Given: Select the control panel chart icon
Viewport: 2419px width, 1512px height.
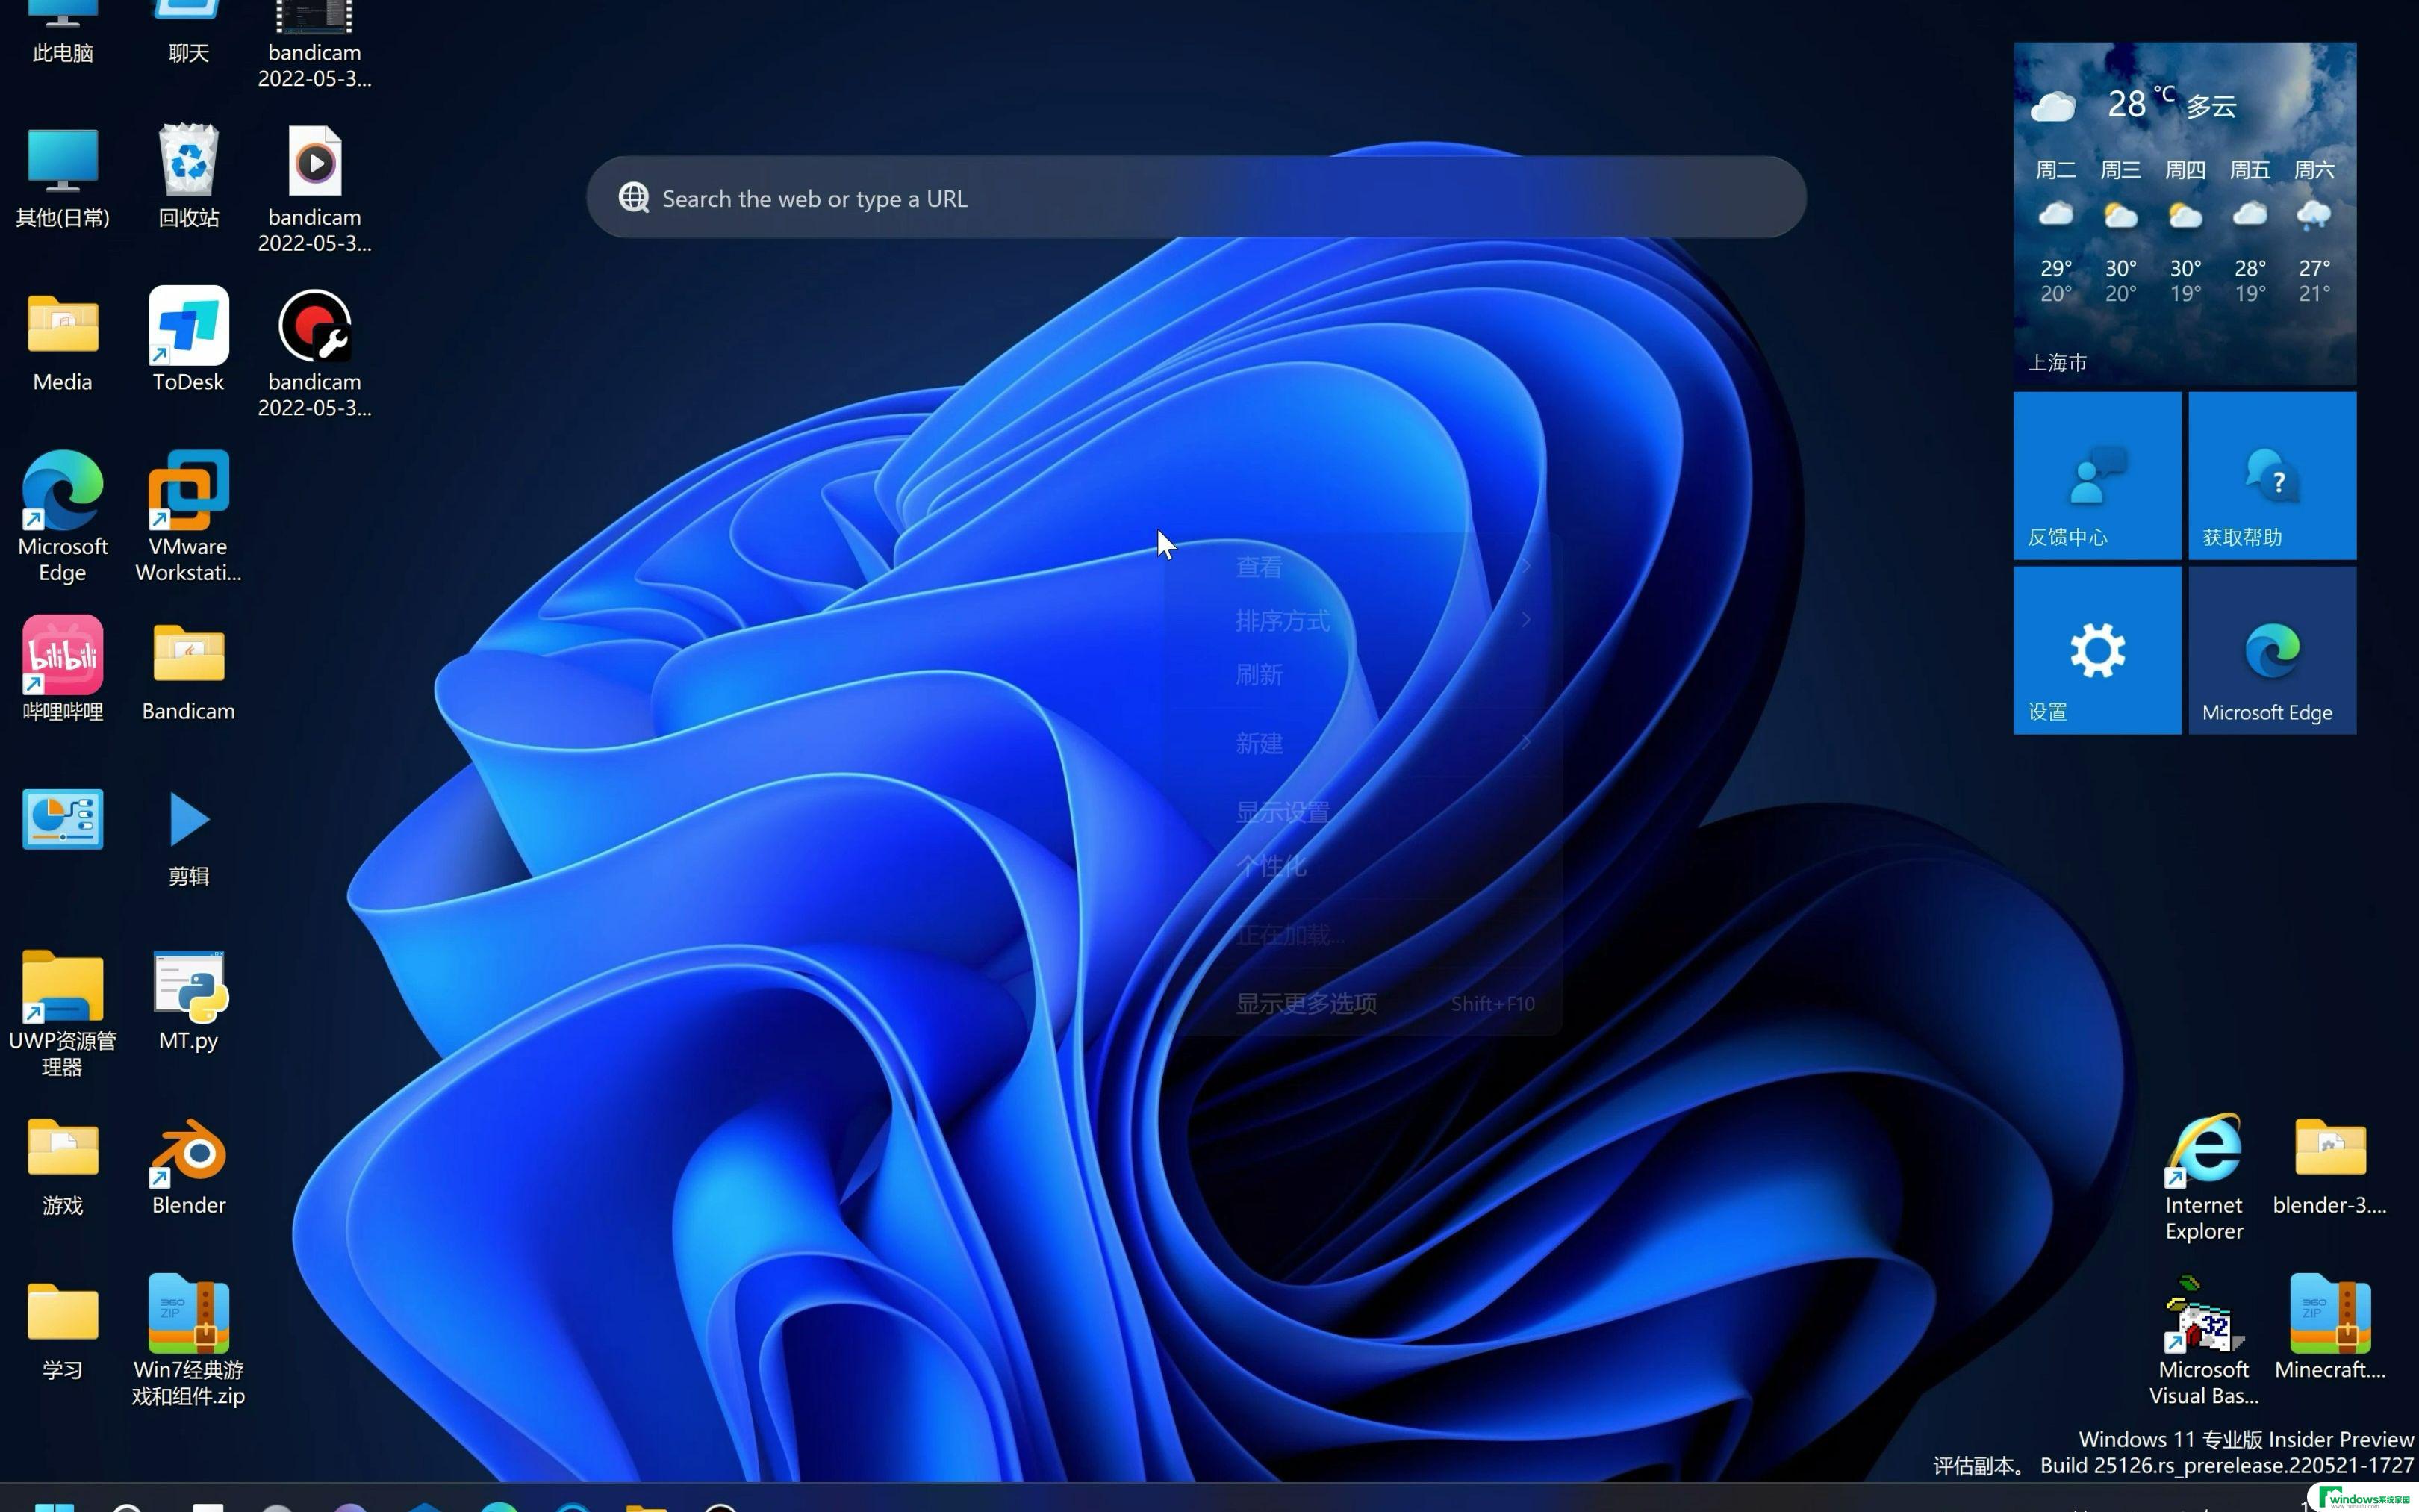Looking at the screenshot, I should point(62,820).
